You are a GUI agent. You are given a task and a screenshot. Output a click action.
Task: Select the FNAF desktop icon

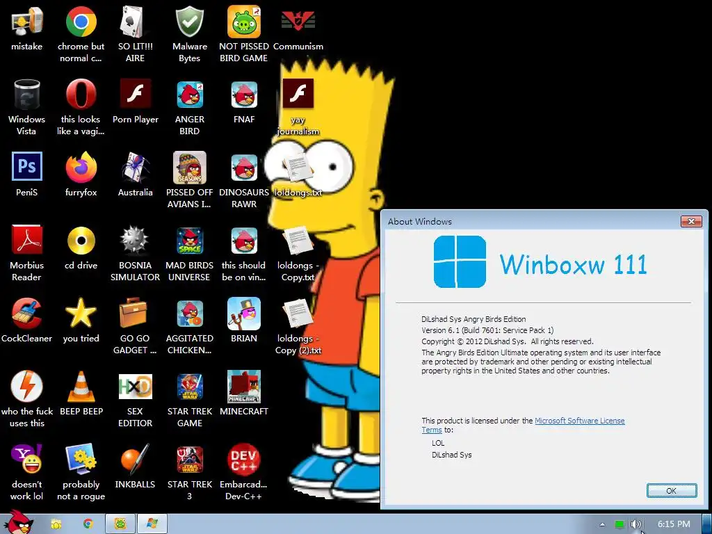pos(244,95)
